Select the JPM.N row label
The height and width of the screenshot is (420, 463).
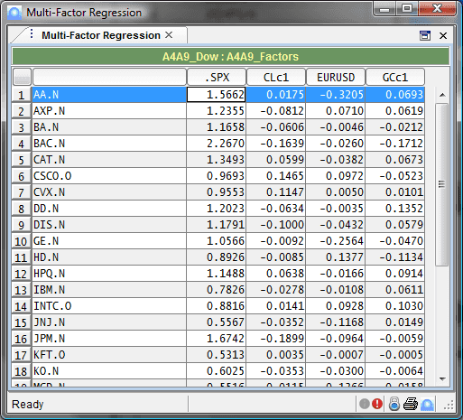(x=109, y=339)
